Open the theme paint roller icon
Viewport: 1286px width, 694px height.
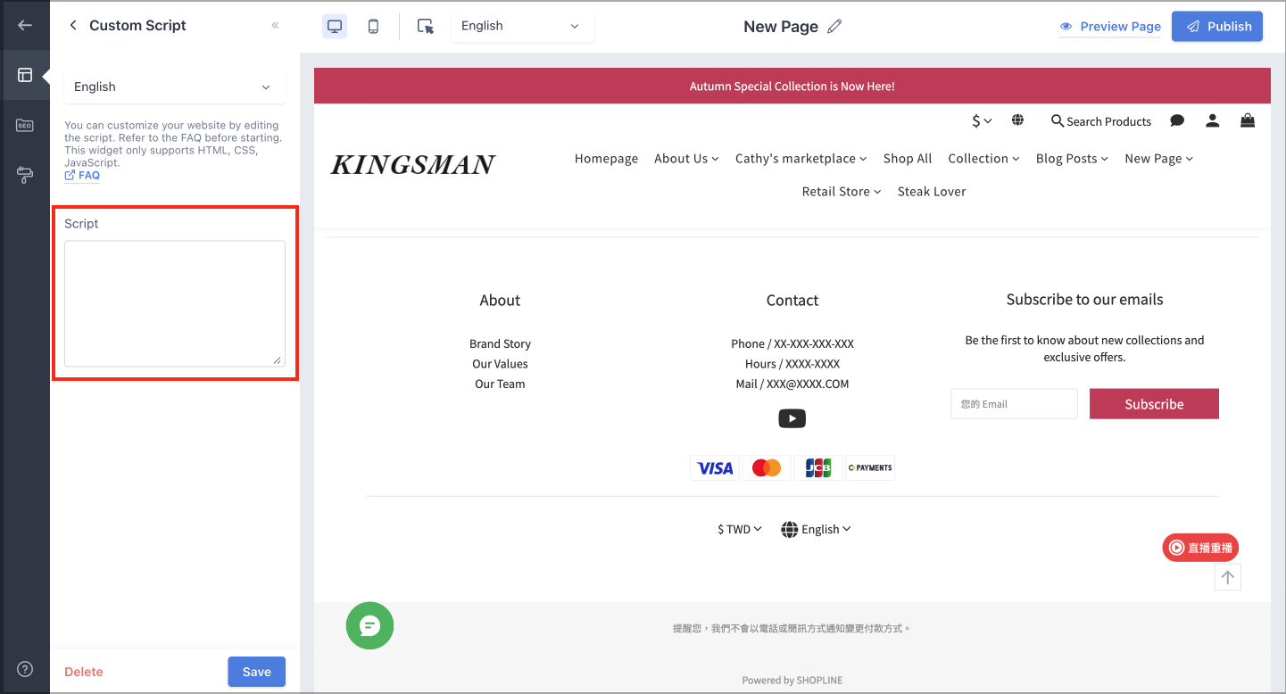coord(25,175)
